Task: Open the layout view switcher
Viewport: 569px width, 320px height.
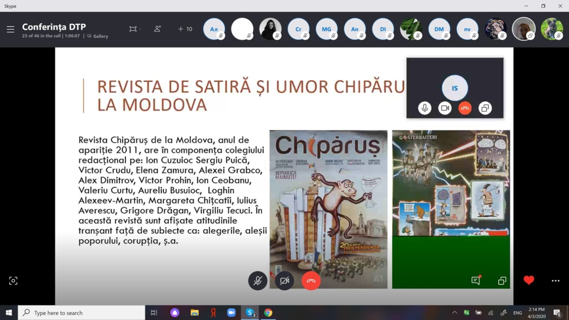Action: [x=135, y=29]
